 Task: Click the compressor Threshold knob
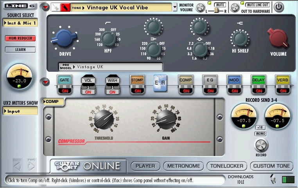coord(104,120)
